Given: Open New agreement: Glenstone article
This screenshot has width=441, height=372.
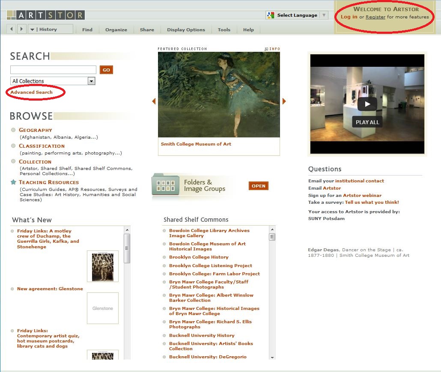Looking at the screenshot, I should (50, 289).
